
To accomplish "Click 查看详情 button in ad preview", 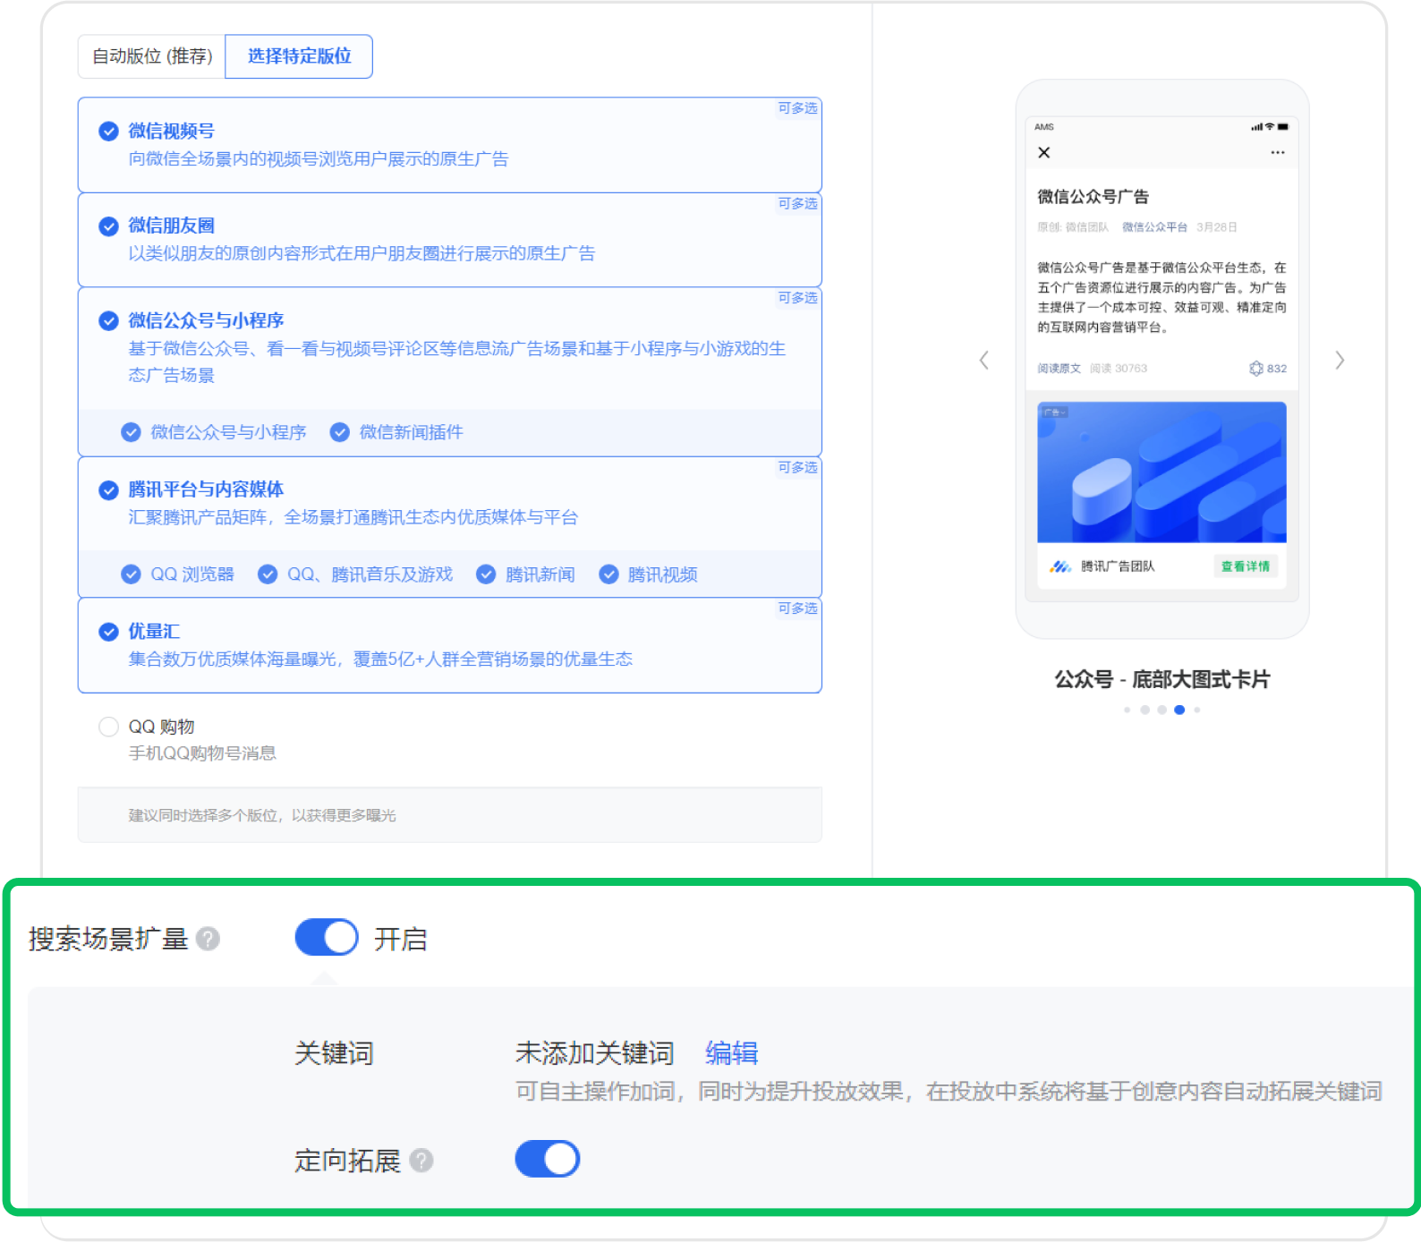I will coord(1245,566).
